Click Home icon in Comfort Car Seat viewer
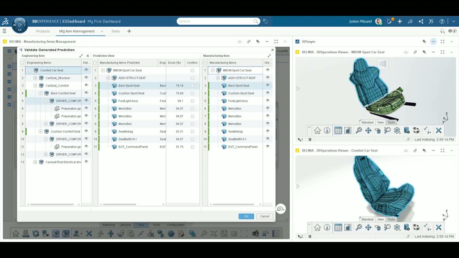The height and width of the screenshot is (258, 459). (x=317, y=227)
